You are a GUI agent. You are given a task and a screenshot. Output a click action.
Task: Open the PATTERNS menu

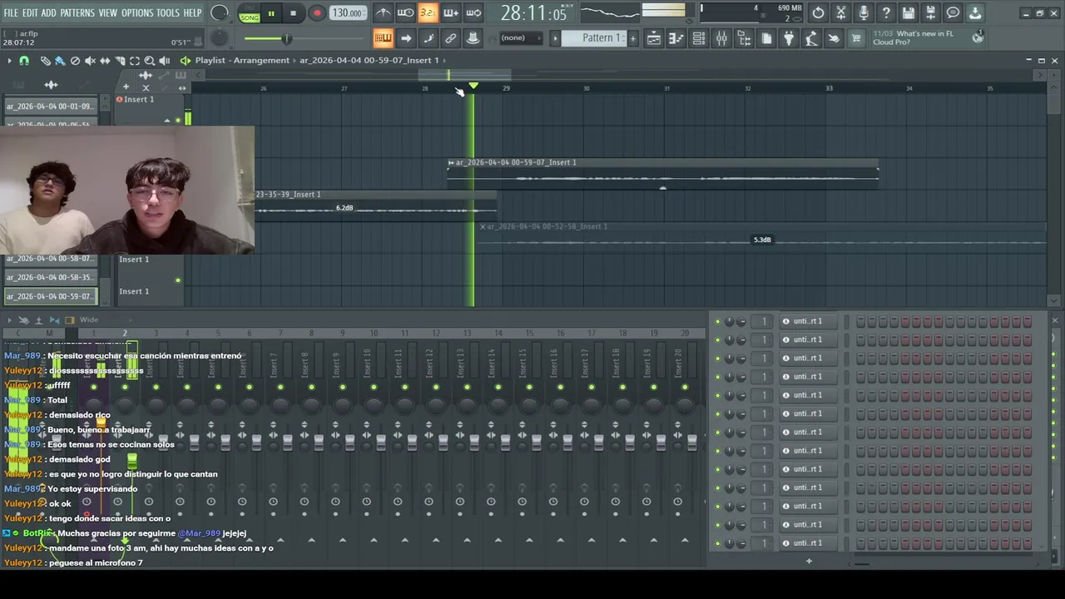(x=77, y=13)
